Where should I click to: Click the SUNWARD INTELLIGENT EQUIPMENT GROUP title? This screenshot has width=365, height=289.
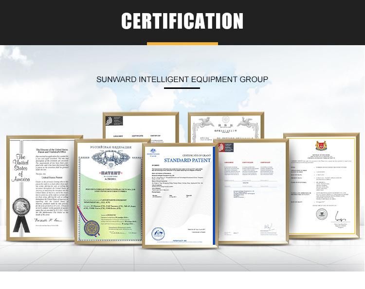coord(182,80)
